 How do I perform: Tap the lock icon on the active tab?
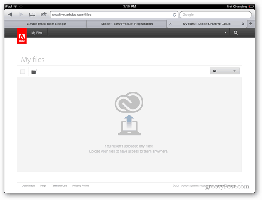[242, 24]
